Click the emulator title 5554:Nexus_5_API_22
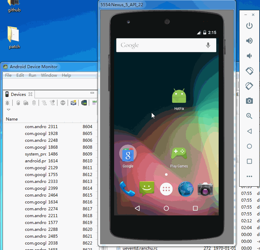 click(122, 5)
